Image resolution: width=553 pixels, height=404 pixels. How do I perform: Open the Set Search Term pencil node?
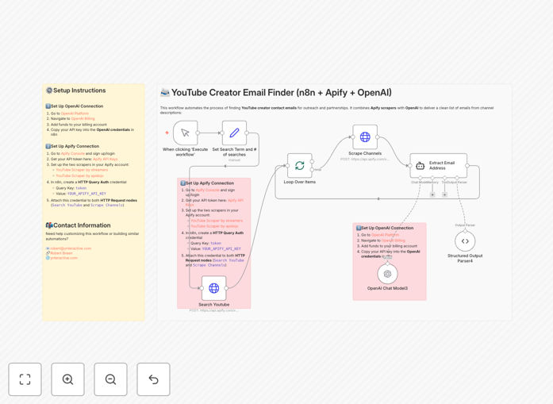[234, 133]
